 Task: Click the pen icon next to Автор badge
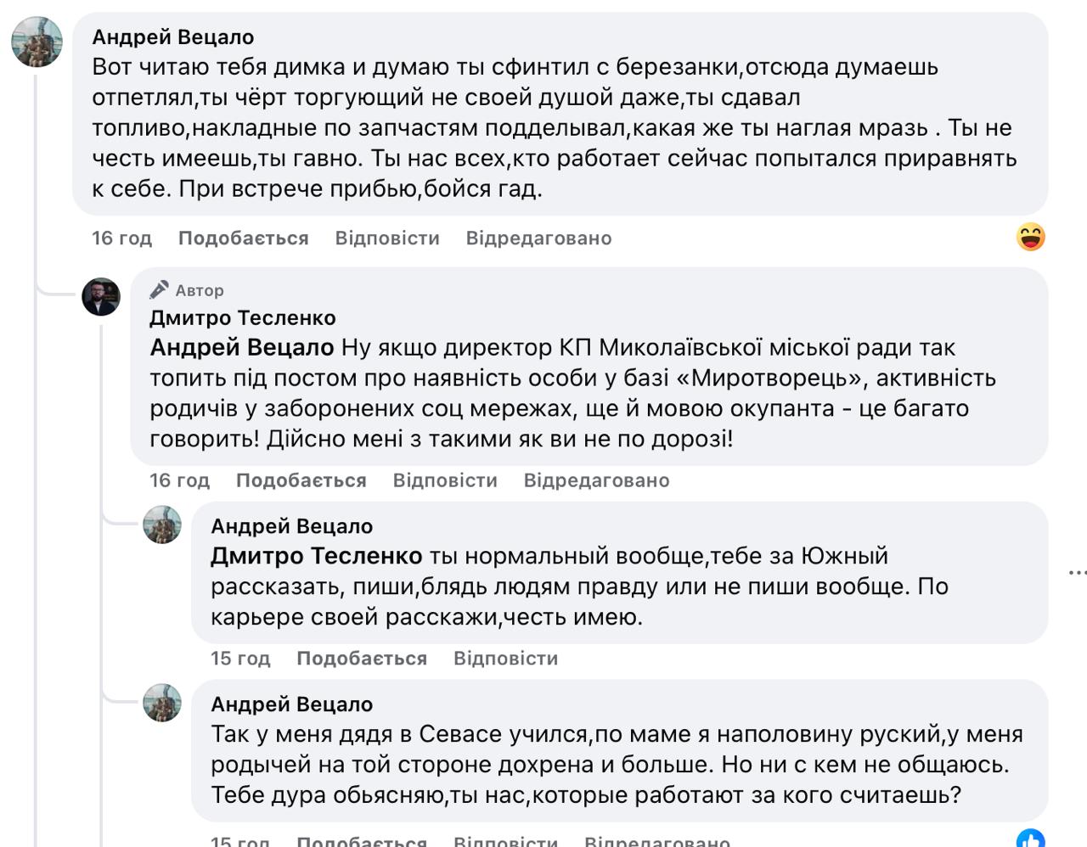click(159, 290)
